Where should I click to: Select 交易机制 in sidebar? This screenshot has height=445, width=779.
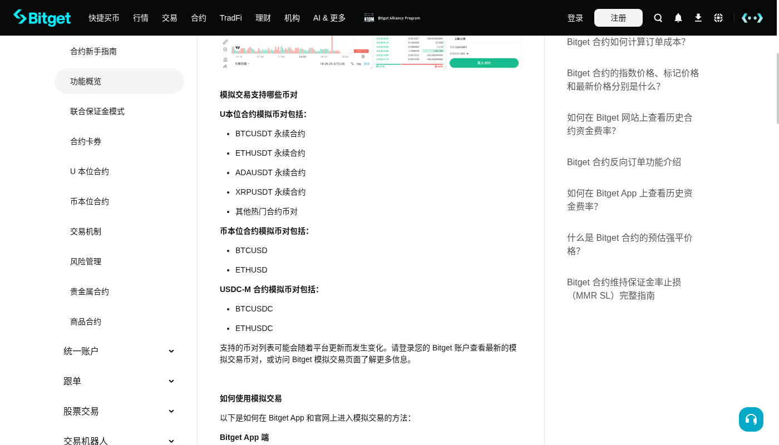(119, 231)
